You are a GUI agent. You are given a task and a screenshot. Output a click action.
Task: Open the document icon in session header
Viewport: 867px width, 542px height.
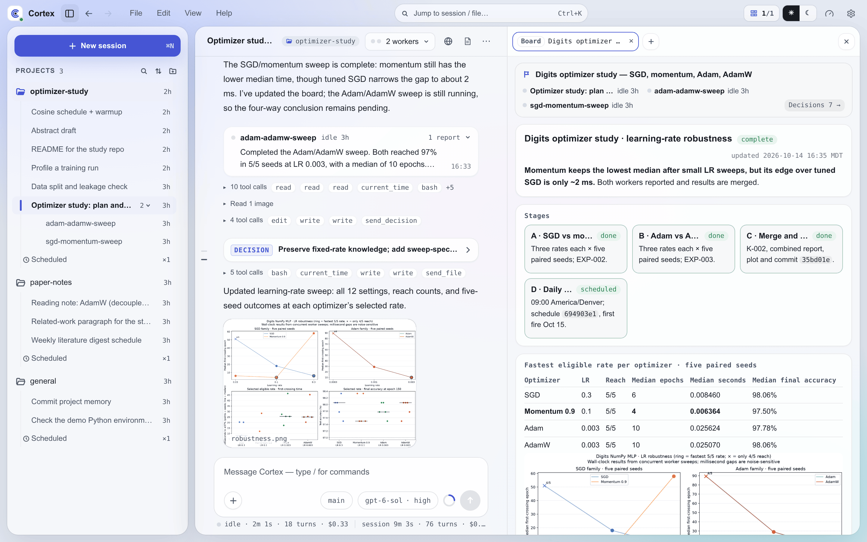point(467,41)
